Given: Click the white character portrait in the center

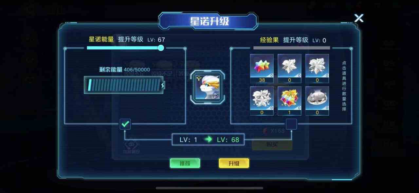Looking at the screenshot, I should click(208, 87).
